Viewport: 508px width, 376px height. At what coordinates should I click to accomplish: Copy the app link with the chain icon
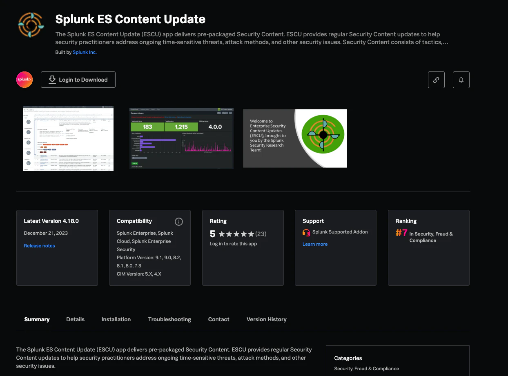(436, 80)
